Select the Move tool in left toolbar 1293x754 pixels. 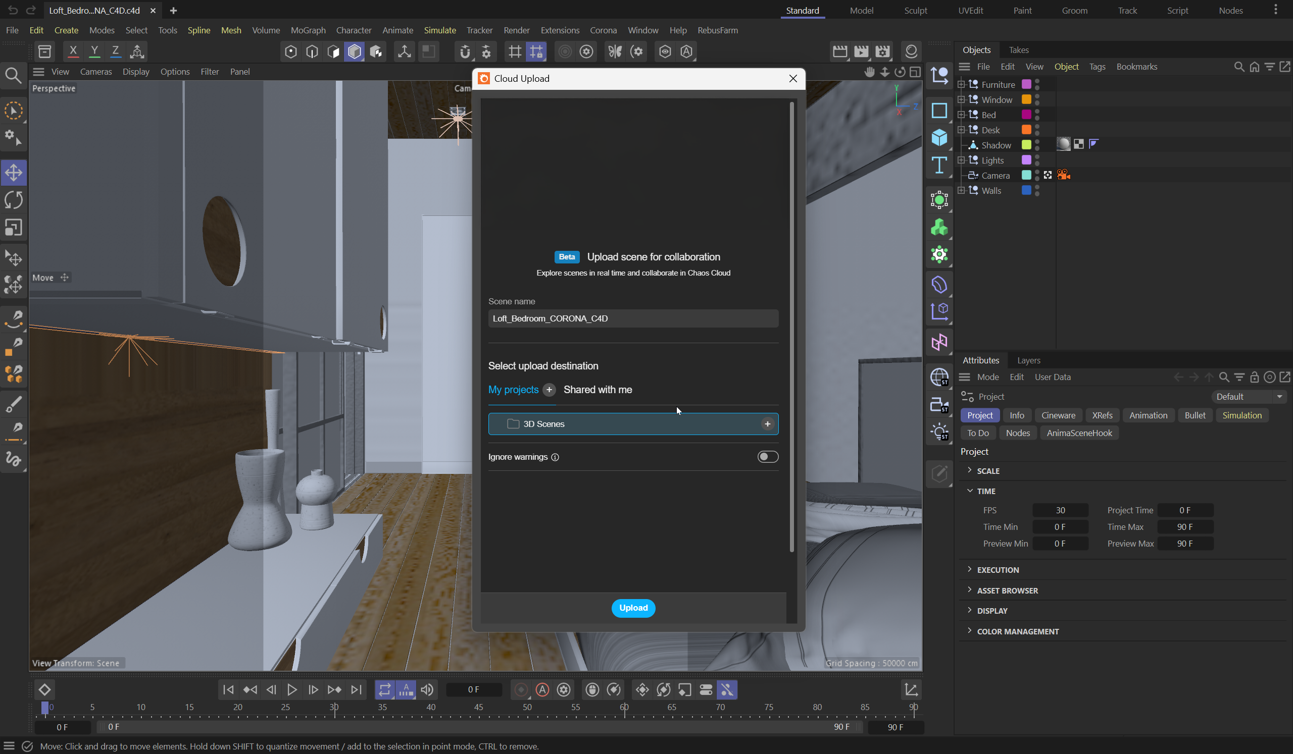[x=14, y=172]
